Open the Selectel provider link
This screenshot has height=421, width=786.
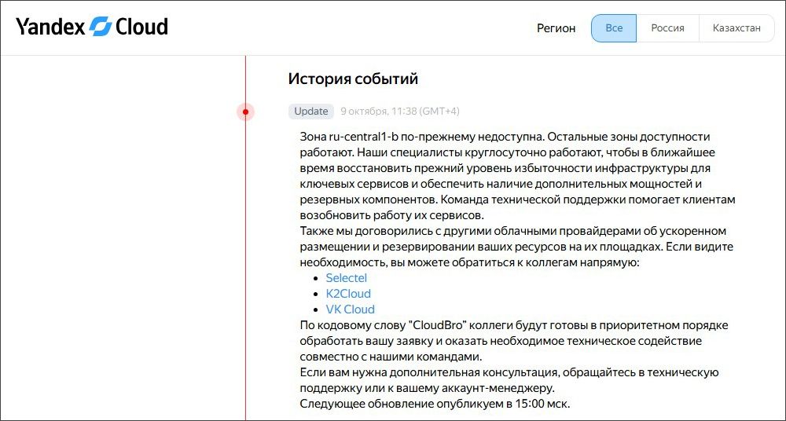click(347, 278)
